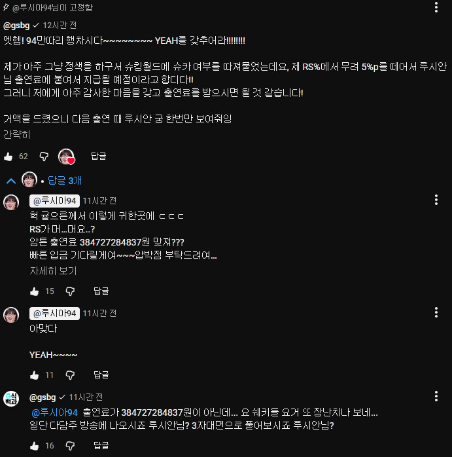Screen dimensions: 452x457
Task: Dislike the last @gsbg reply
Action: click(70, 446)
